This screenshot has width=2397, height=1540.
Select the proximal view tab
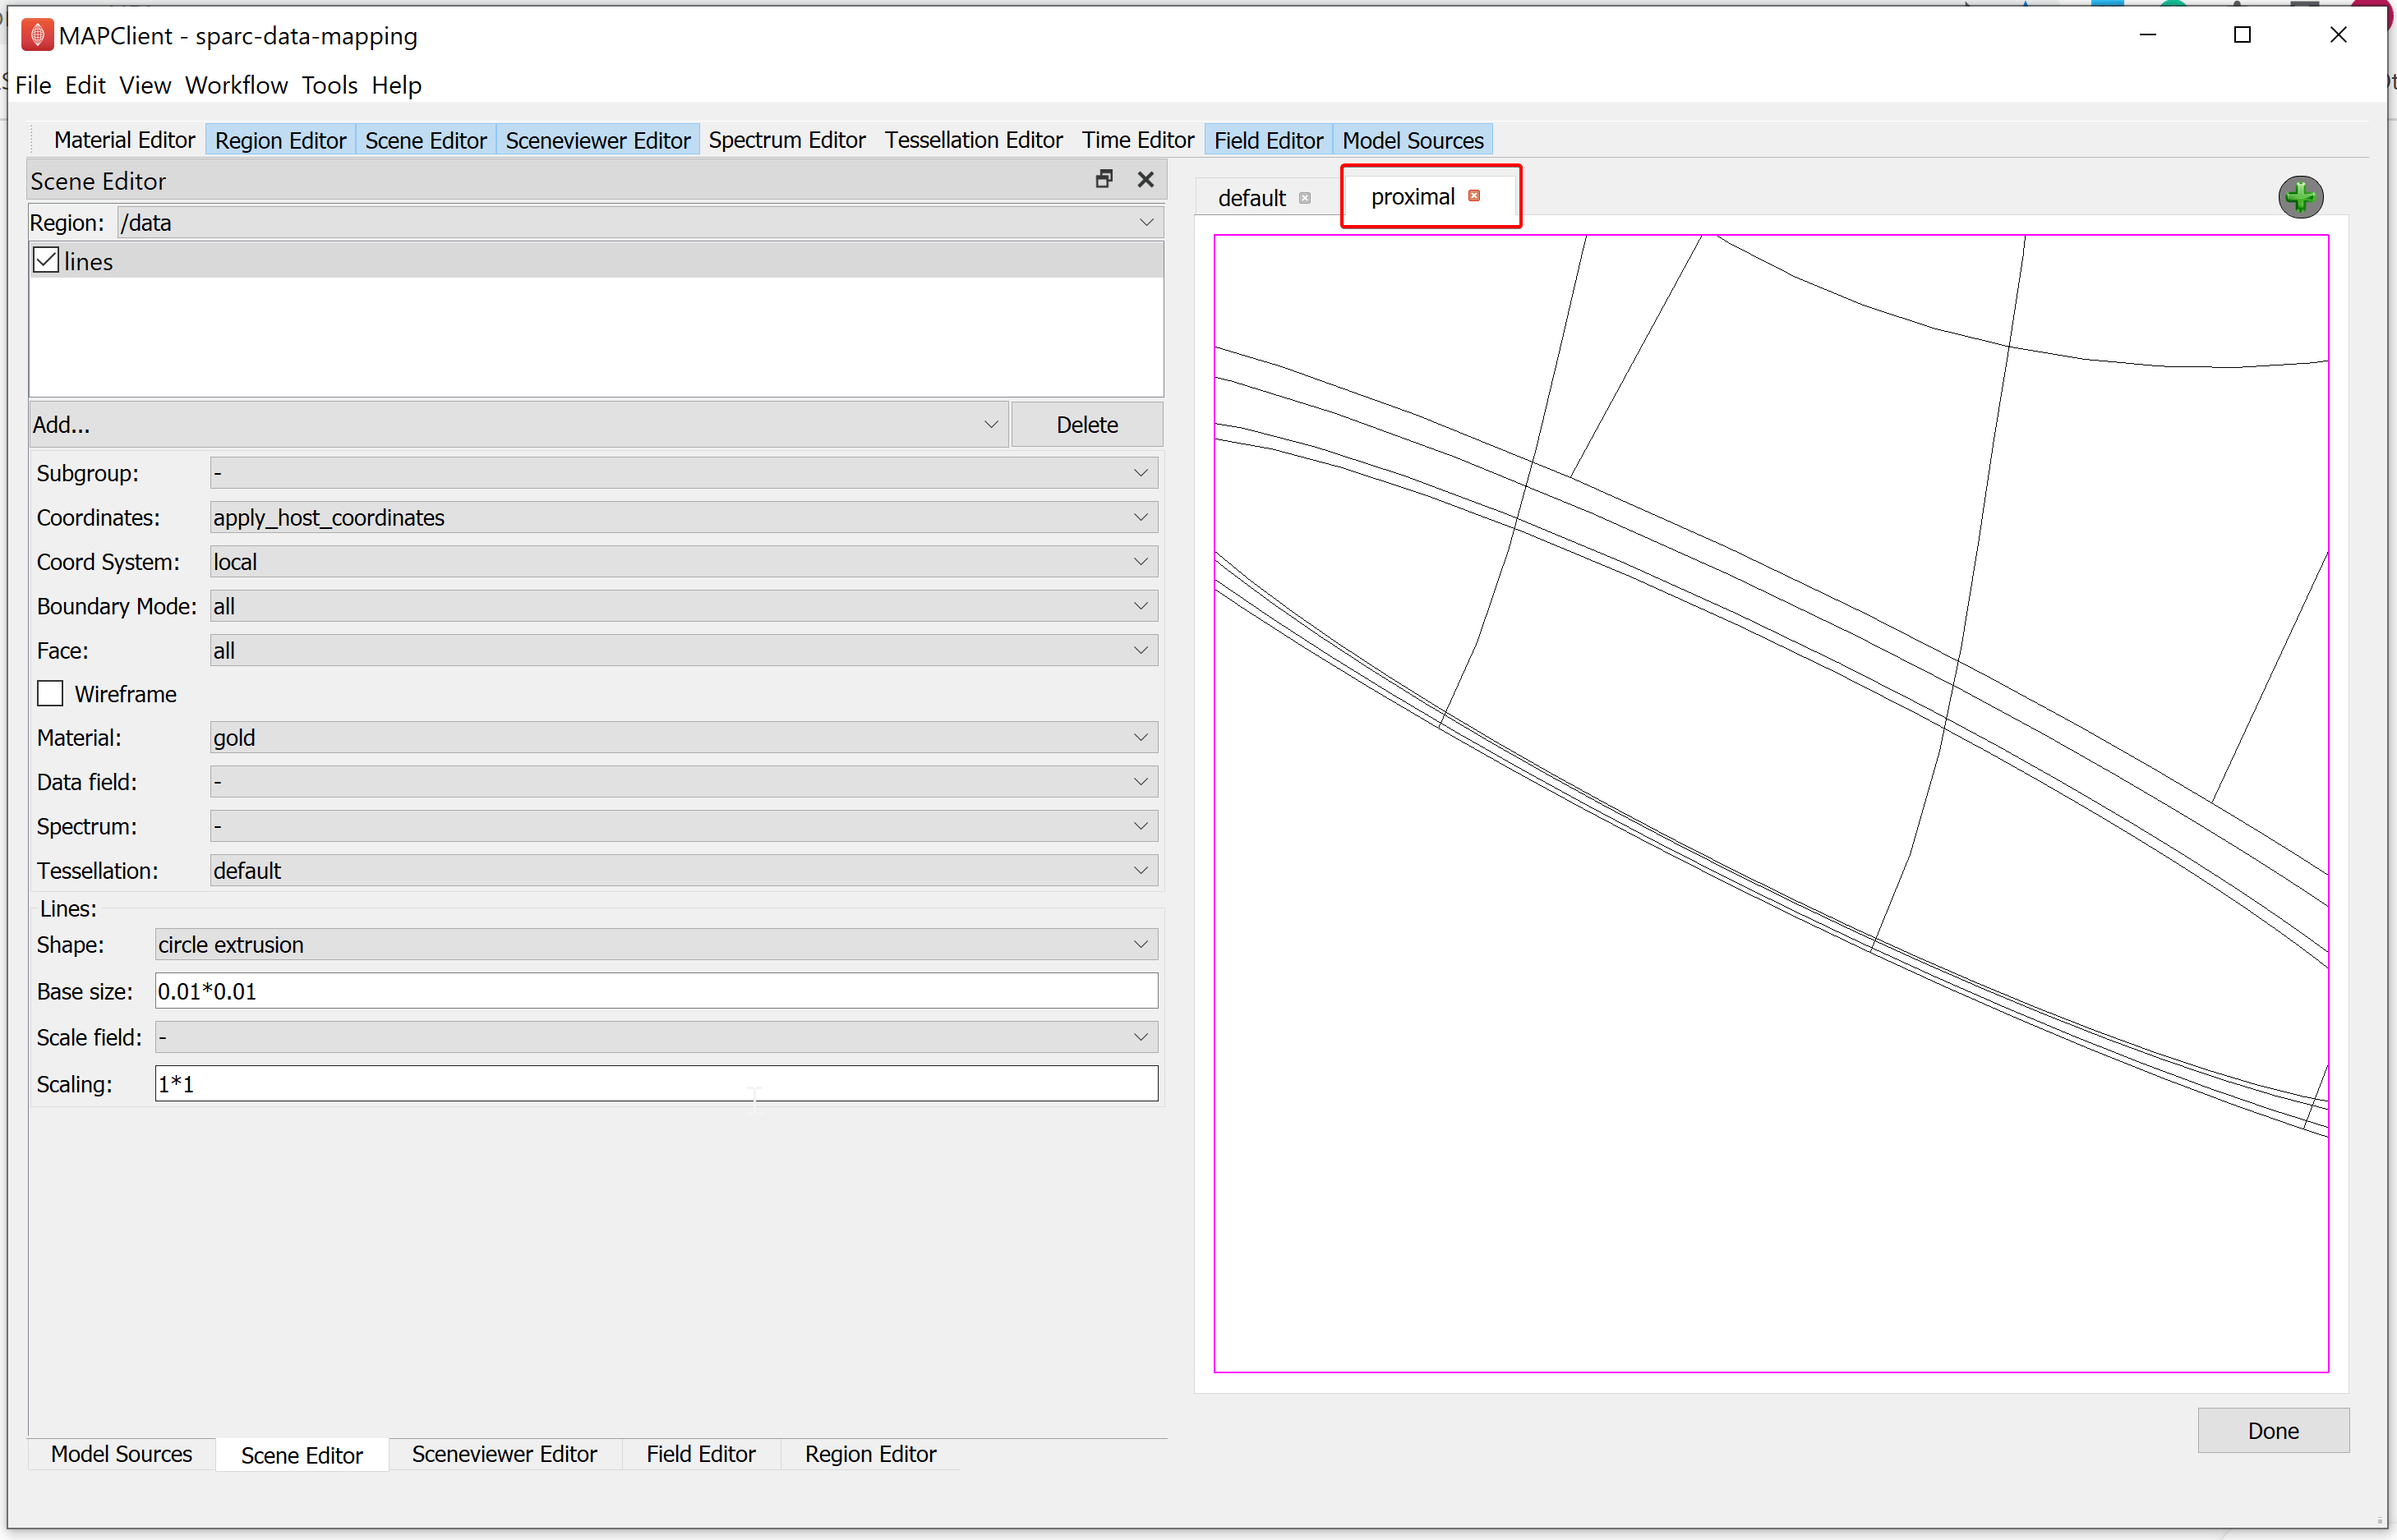point(1413,197)
